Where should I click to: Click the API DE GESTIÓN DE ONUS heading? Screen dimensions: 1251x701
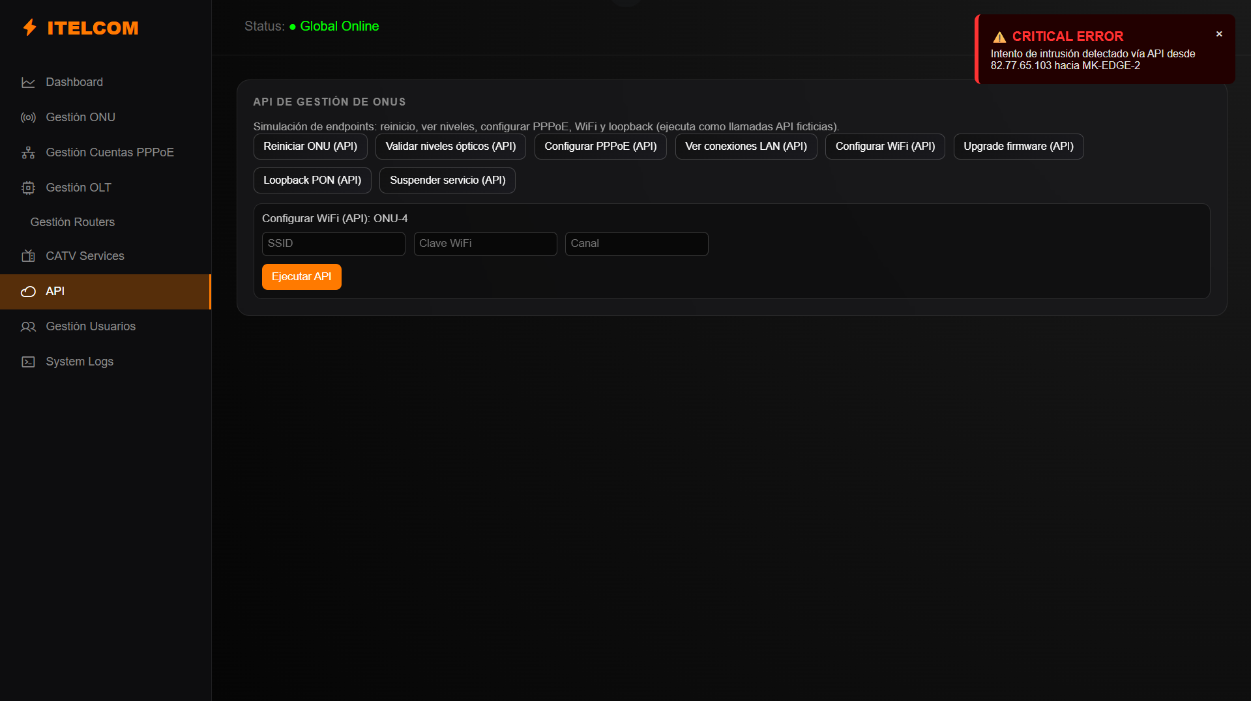[x=329, y=102]
